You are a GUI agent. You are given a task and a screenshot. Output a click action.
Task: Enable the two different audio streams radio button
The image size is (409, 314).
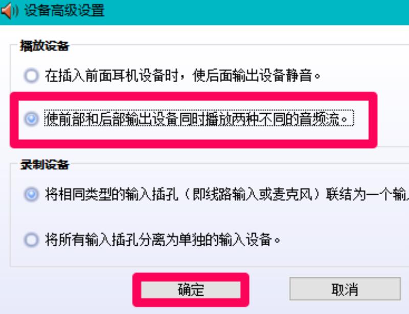pos(31,119)
